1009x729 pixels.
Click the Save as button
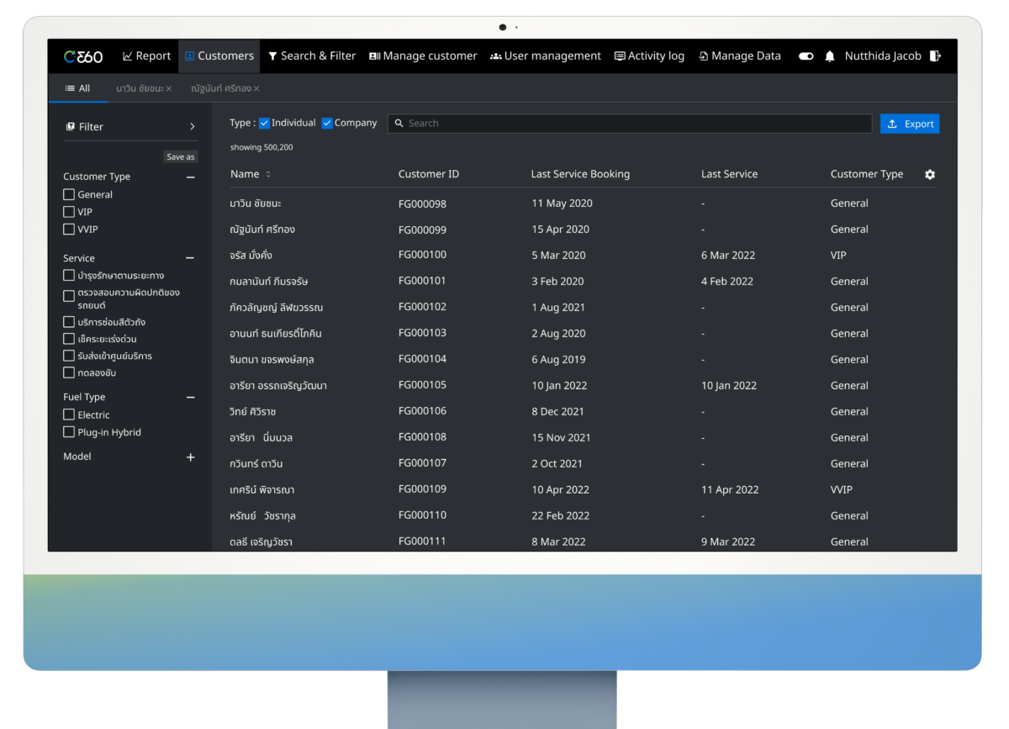pyautogui.click(x=180, y=157)
